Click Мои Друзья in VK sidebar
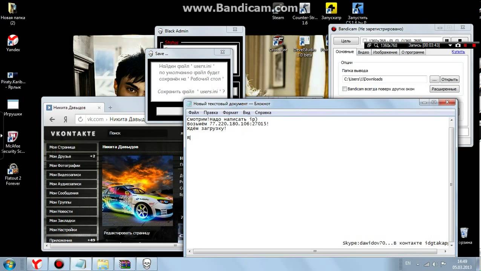Viewport: 481px width, 271px height. (x=72, y=156)
